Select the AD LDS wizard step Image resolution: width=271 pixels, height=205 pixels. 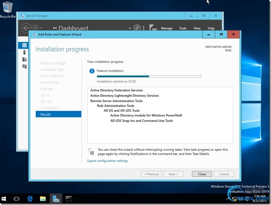click(x=46, y=102)
